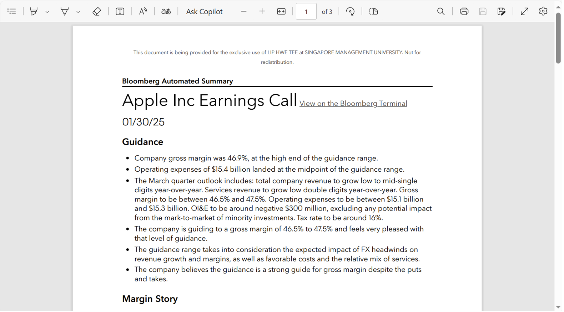Click the Save icon
The image size is (564, 312).
click(x=483, y=11)
